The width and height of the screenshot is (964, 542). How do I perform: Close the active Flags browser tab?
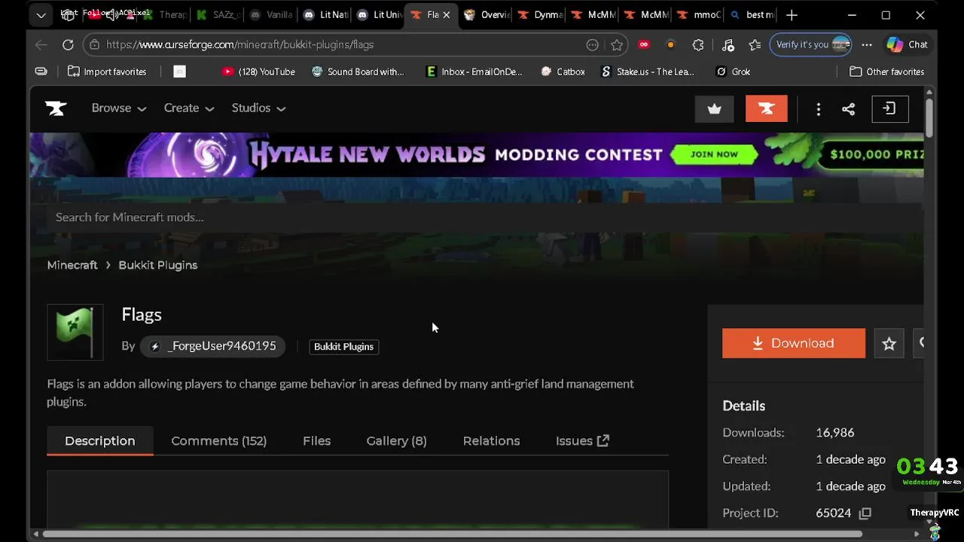(447, 15)
